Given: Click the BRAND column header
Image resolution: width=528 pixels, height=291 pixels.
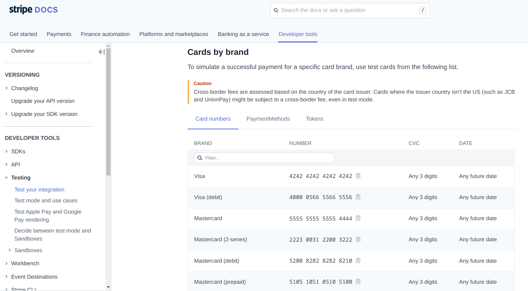Looking at the screenshot, I should point(203,143).
